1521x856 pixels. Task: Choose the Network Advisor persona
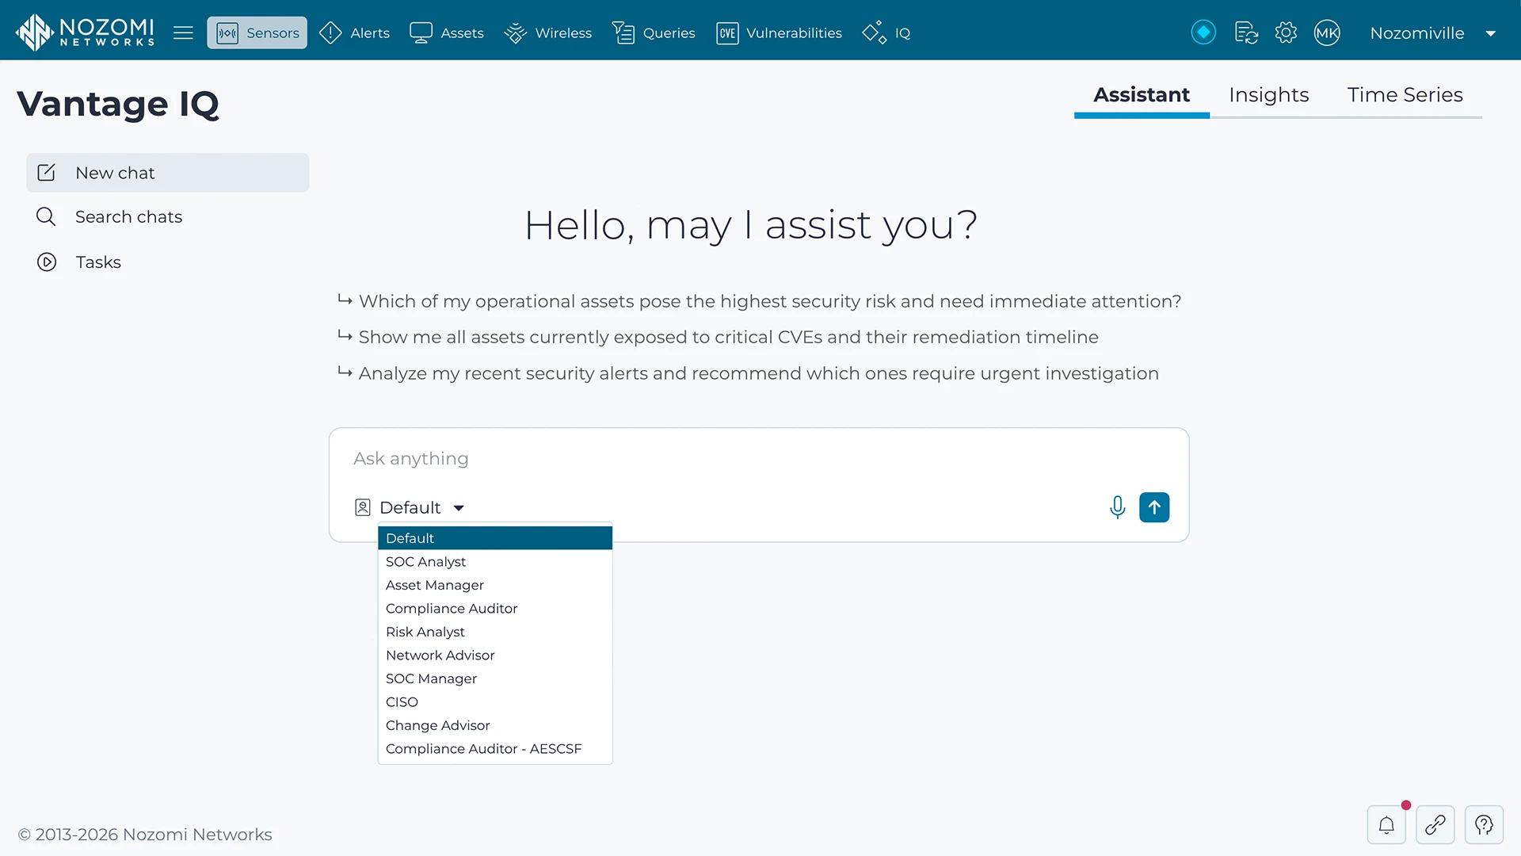click(495, 655)
